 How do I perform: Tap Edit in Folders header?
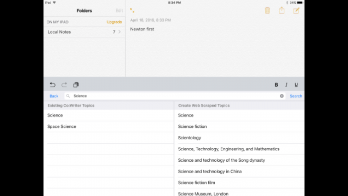pyautogui.click(x=119, y=10)
